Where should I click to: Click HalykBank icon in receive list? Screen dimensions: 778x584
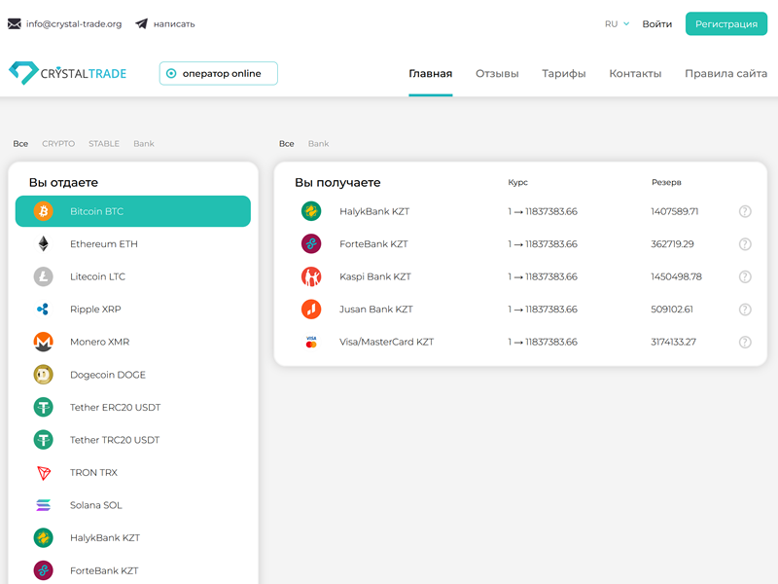[x=311, y=211]
